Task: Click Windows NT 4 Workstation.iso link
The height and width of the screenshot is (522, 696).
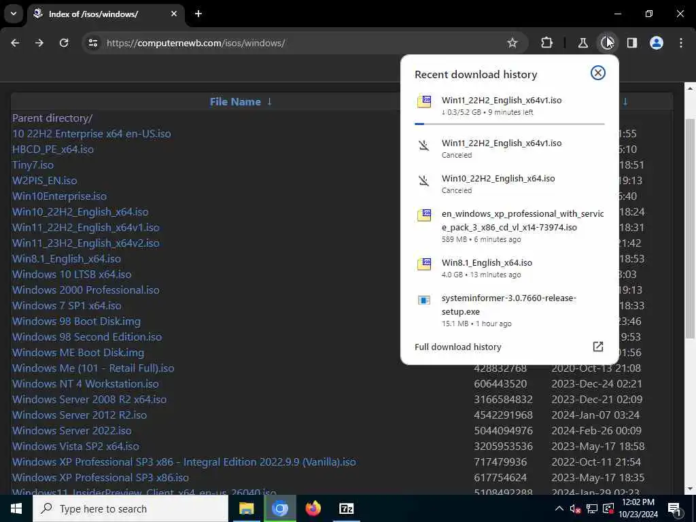Action: coord(85,383)
